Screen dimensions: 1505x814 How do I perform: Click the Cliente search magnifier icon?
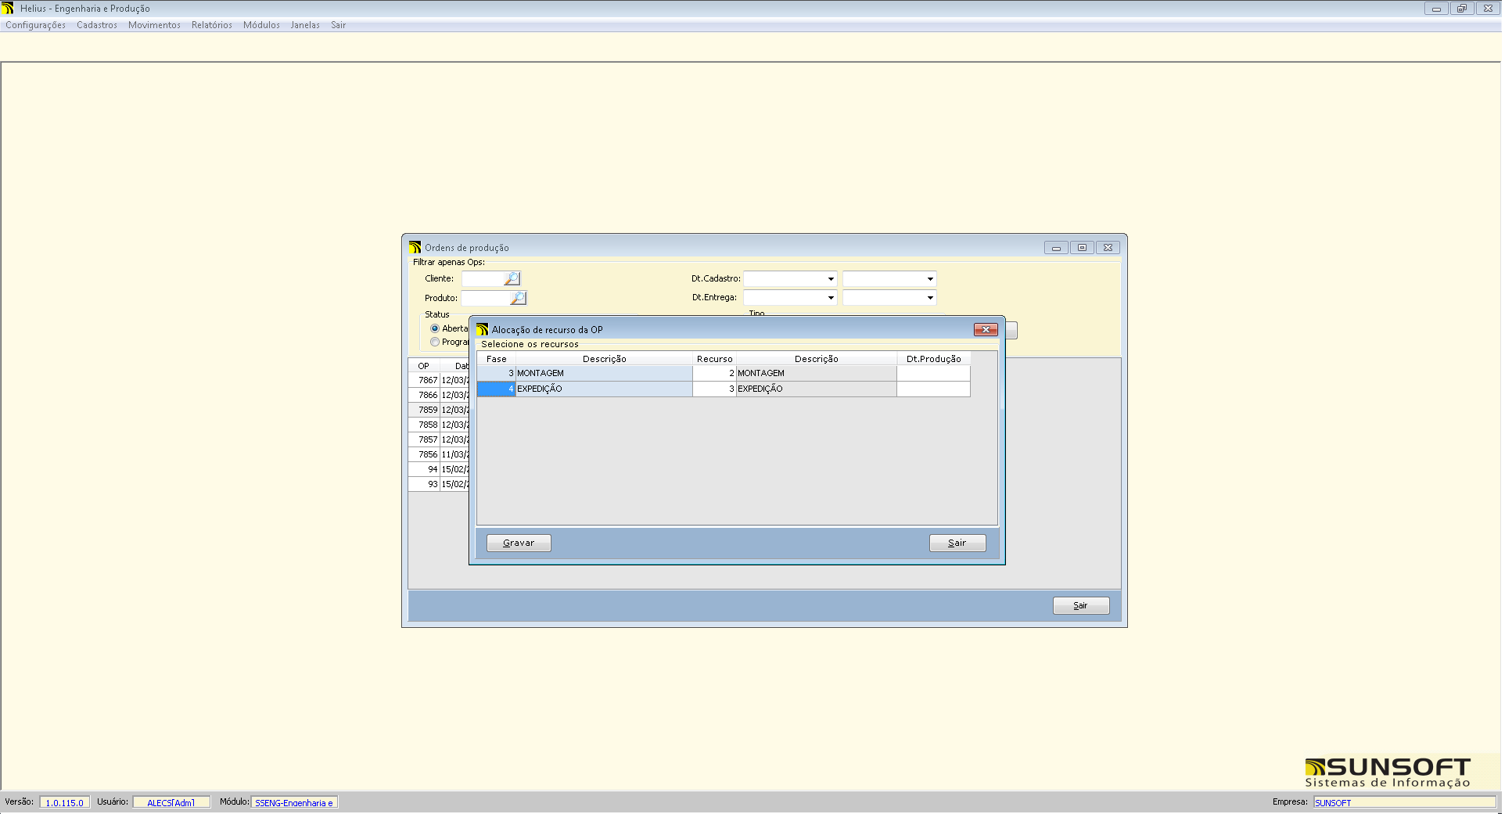512,278
